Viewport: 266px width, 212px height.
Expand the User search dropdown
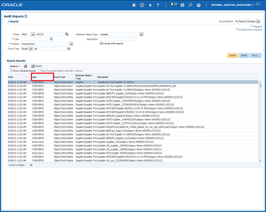coord(51,39)
